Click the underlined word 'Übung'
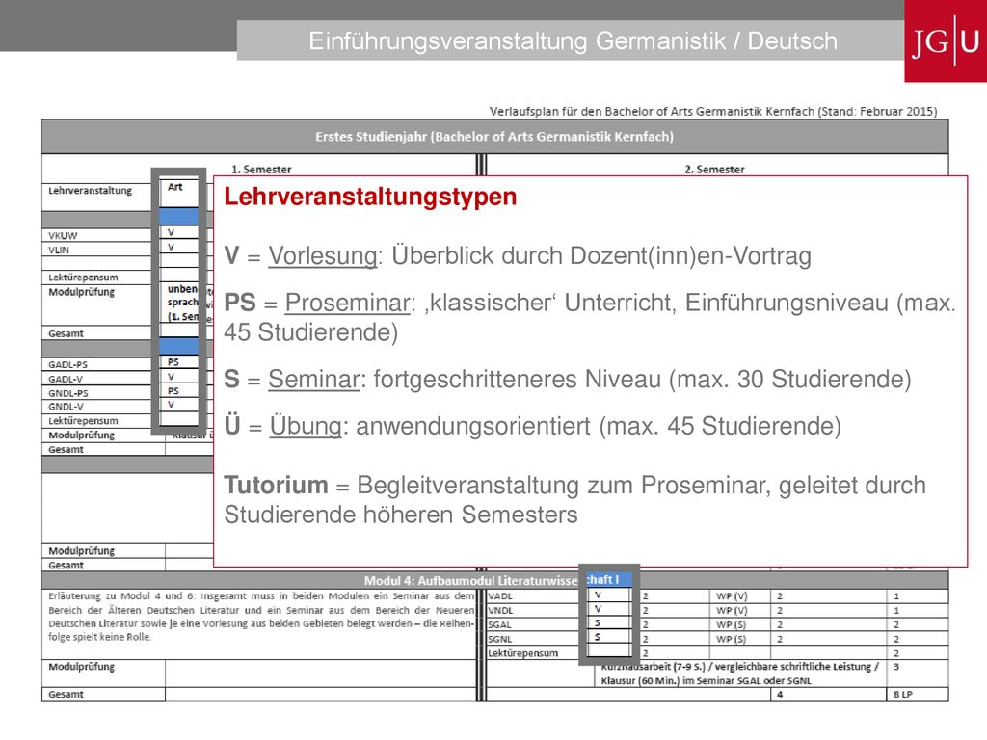Viewport: 987px width, 740px height. (x=306, y=426)
